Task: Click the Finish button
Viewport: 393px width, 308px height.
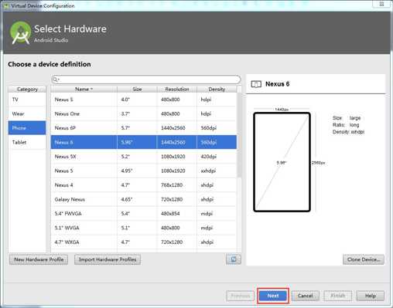Action: (338, 296)
